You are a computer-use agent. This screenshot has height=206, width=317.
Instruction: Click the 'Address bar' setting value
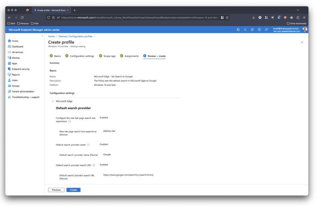(x=109, y=131)
